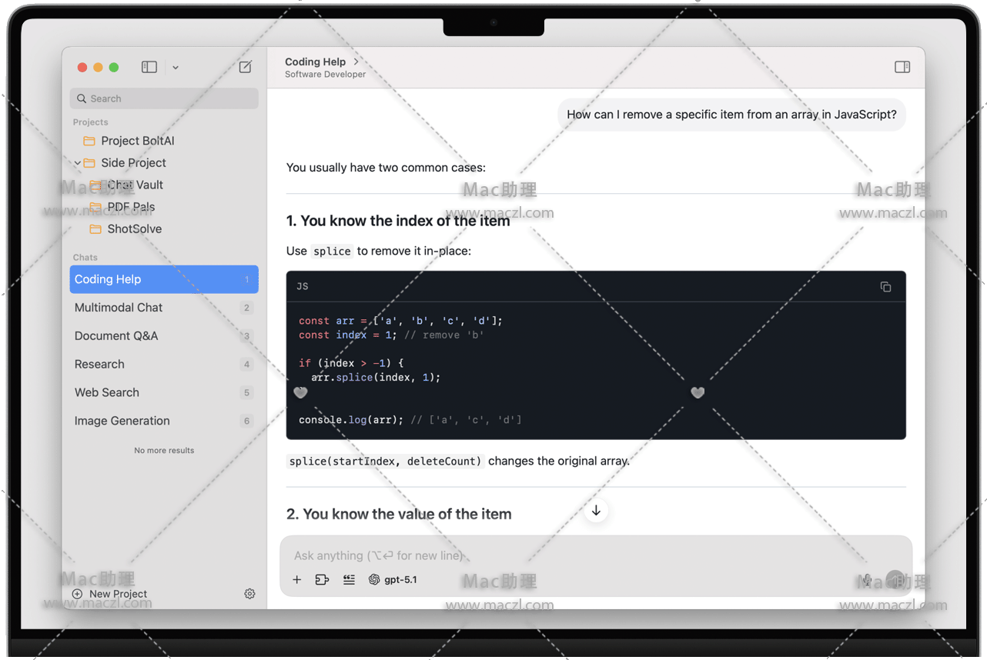The height and width of the screenshot is (660, 987).
Task: Open settings via the gear icon
Action: pyautogui.click(x=249, y=594)
